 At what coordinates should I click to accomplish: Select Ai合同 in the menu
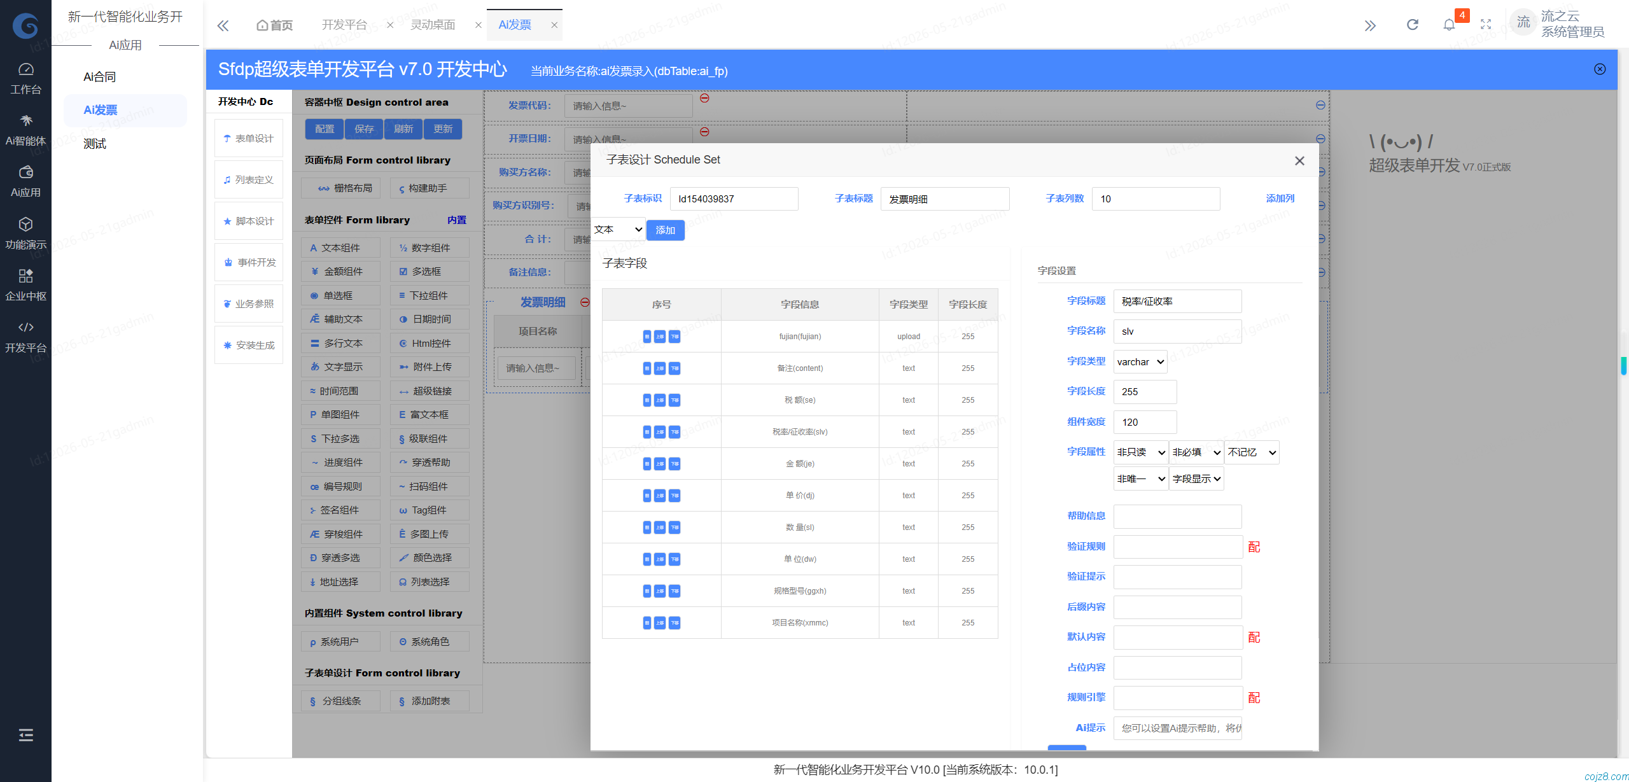100,77
